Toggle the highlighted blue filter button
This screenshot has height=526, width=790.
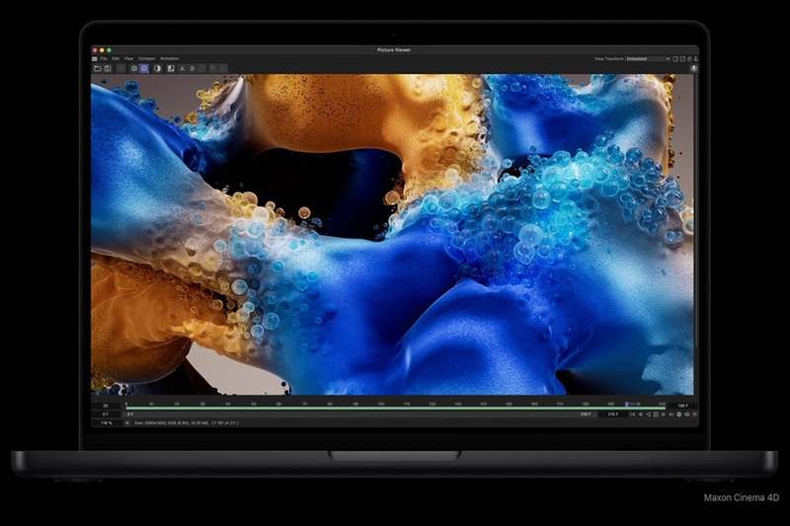pyautogui.click(x=144, y=68)
